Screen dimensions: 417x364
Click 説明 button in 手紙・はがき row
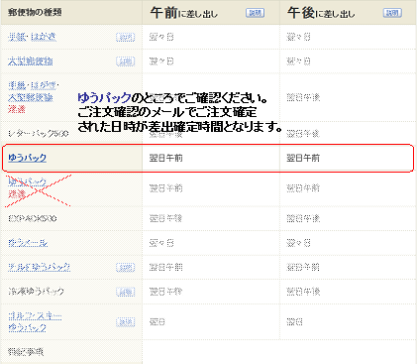click(126, 37)
